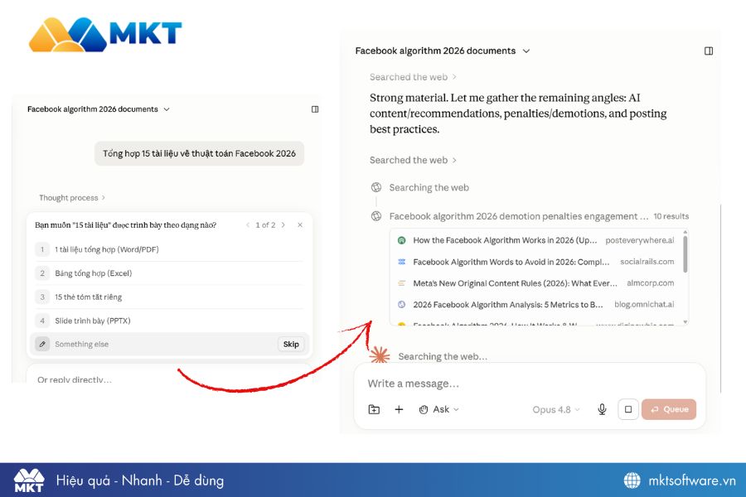Image resolution: width=746 pixels, height=497 pixels.
Task: Toggle sidebar panel icon in left chat window
Action: tap(315, 109)
